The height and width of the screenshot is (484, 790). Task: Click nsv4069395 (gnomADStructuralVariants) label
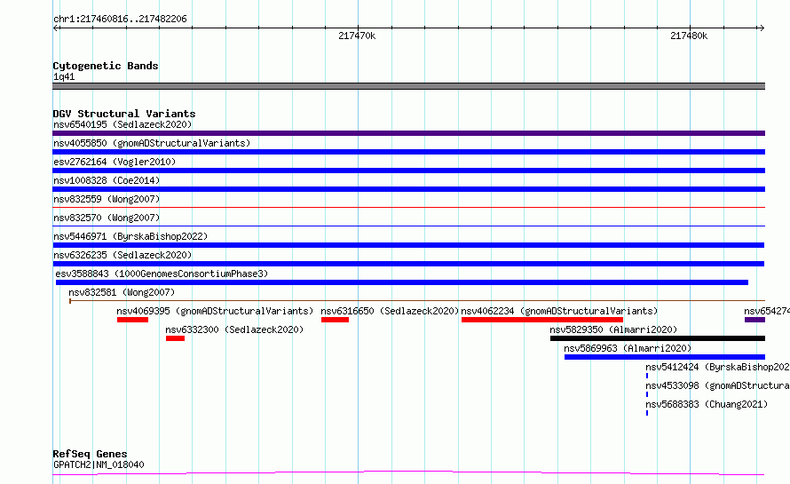[x=215, y=311]
